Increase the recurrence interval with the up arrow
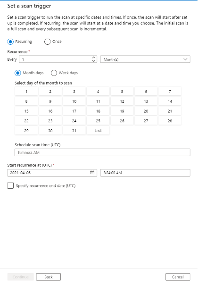 (x=94, y=58)
